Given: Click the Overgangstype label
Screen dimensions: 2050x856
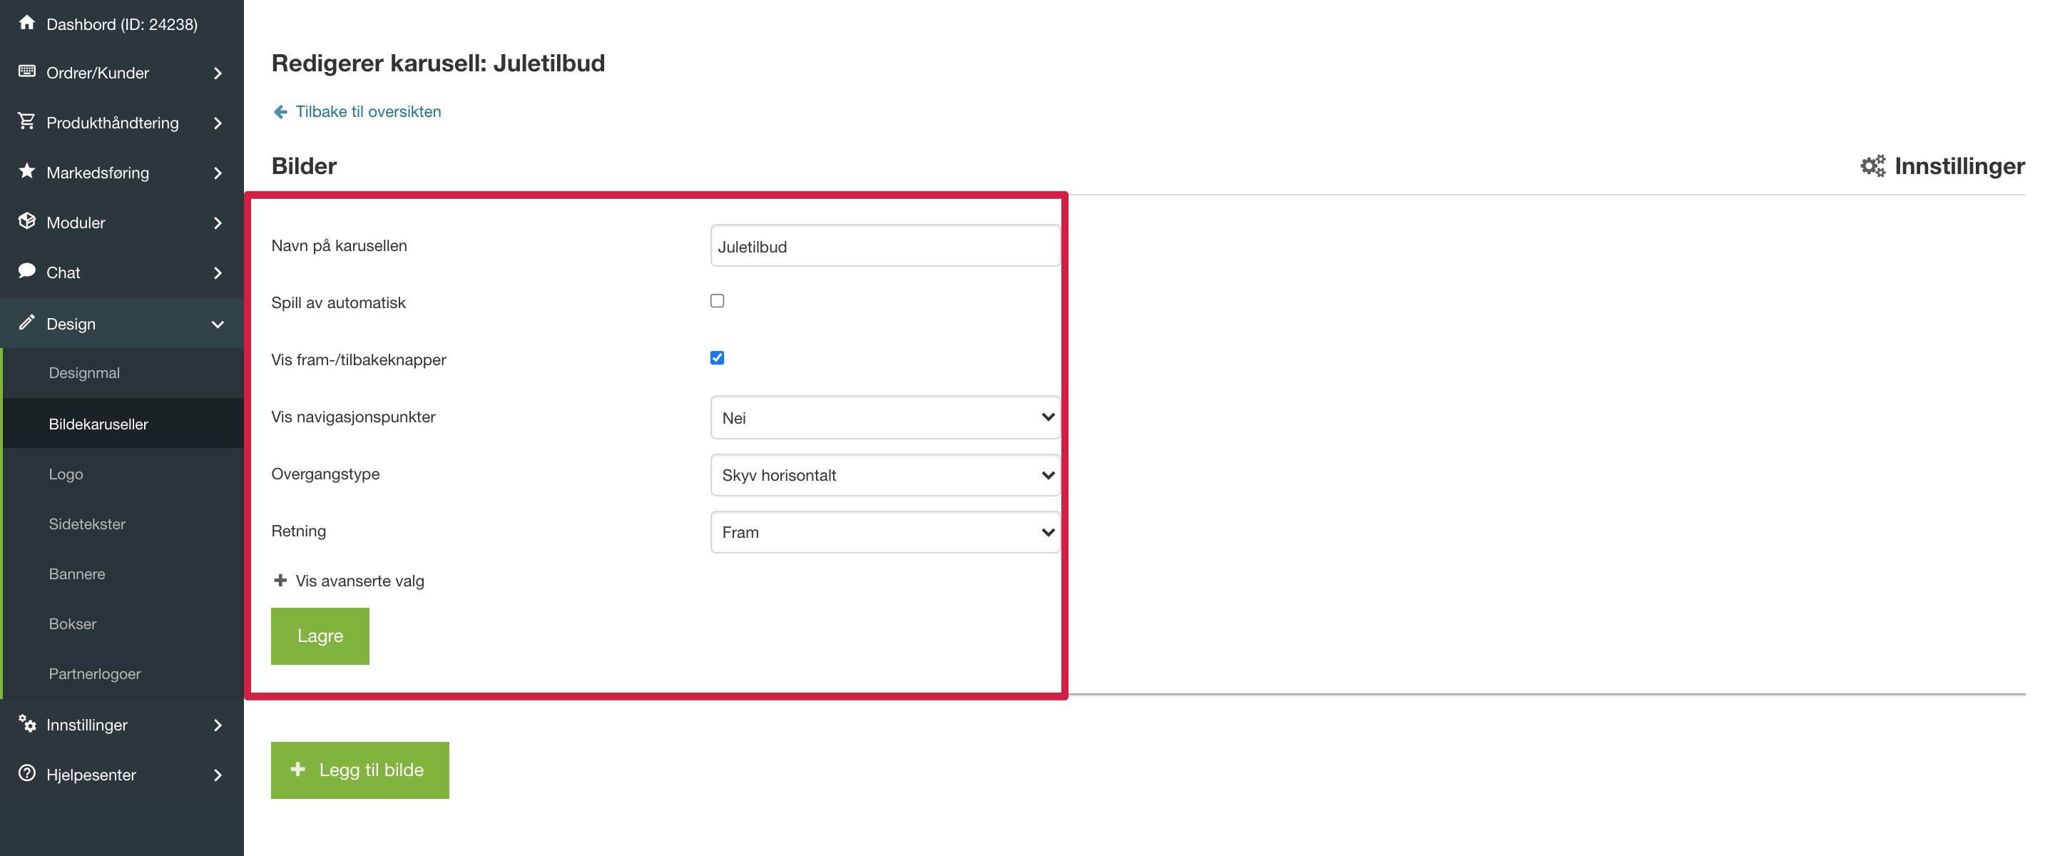Looking at the screenshot, I should [x=325, y=474].
